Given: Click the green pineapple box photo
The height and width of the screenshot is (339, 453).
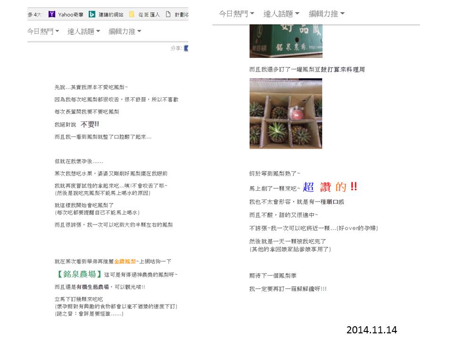Looking at the screenshot, I should click(x=286, y=41).
